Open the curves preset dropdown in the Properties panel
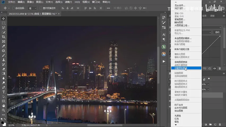 coord(220,27)
